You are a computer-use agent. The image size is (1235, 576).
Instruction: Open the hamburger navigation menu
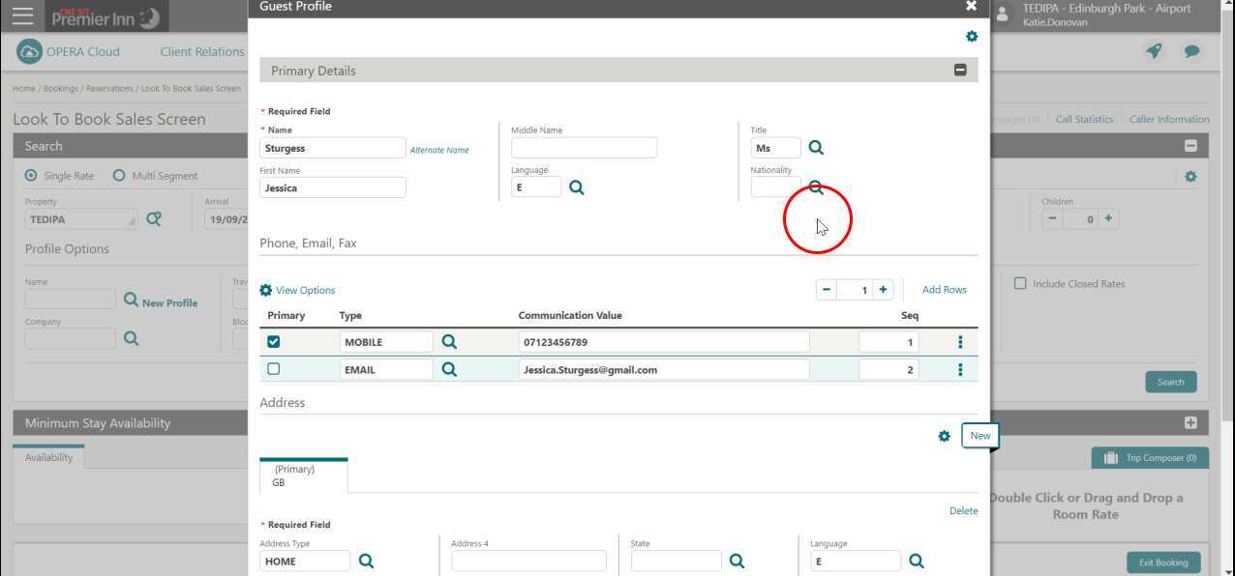pos(22,14)
